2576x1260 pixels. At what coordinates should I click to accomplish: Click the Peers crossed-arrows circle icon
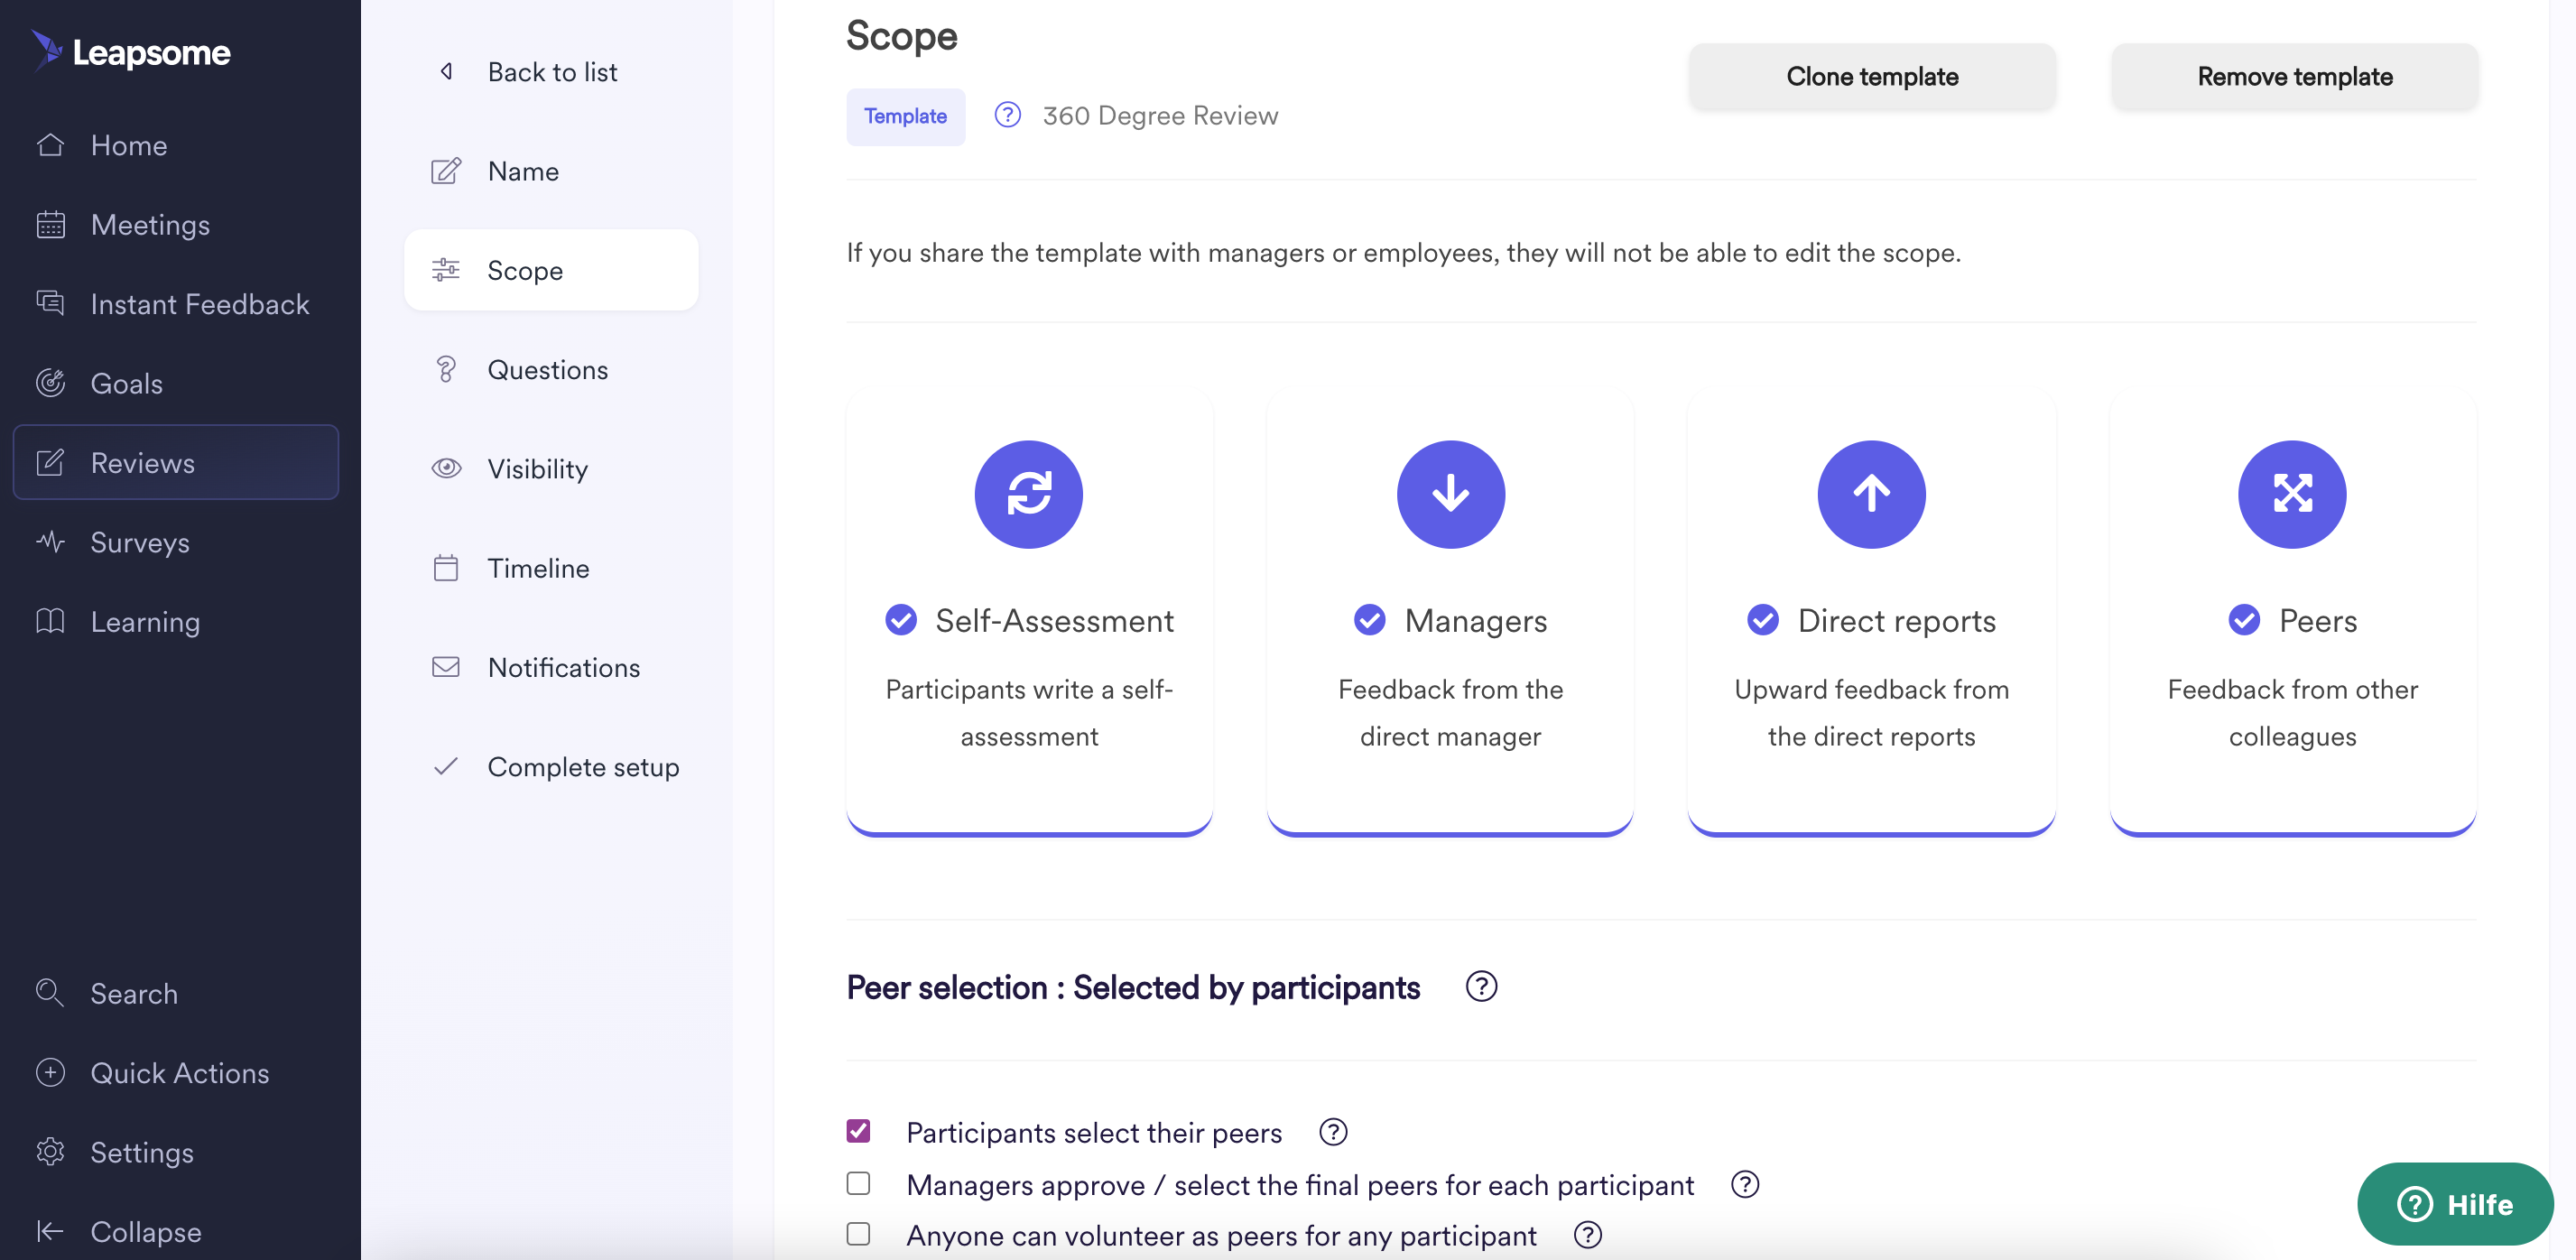(2292, 494)
